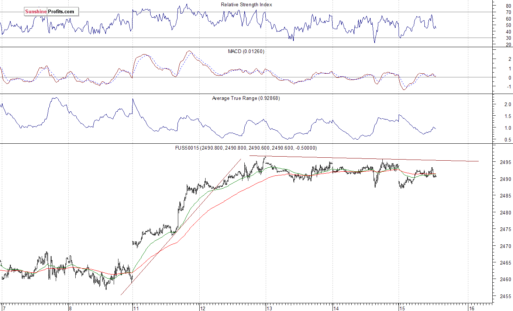Click date label 8 on time axis
513x311 pixels.
pyautogui.click(x=70, y=308)
